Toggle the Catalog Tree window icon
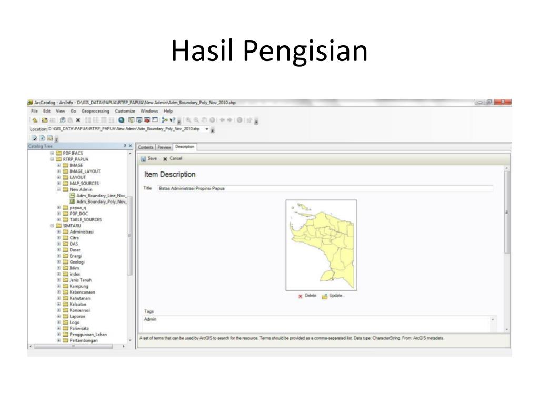 click(x=131, y=120)
